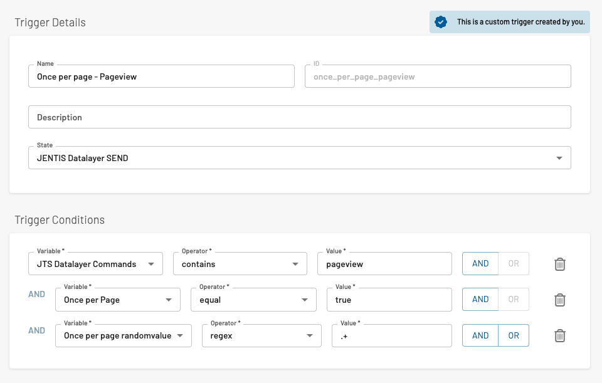Open the Once per Page variable dropdown
The height and width of the screenshot is (383, 602).
click(117, 300)
